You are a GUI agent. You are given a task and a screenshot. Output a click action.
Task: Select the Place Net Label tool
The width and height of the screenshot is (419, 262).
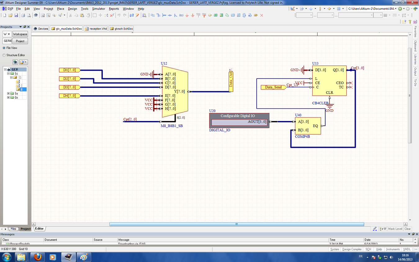point(181,15)
